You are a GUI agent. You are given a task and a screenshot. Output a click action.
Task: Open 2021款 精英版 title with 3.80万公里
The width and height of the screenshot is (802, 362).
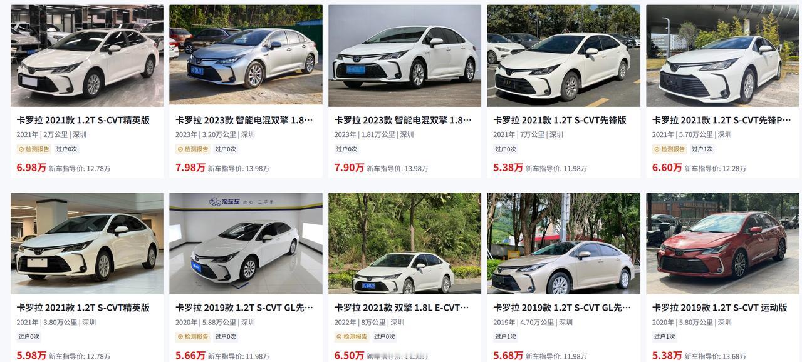83,308
